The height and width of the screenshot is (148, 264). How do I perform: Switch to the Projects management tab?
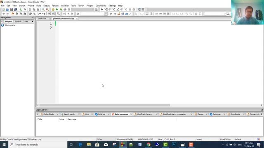tap(8, 21)
